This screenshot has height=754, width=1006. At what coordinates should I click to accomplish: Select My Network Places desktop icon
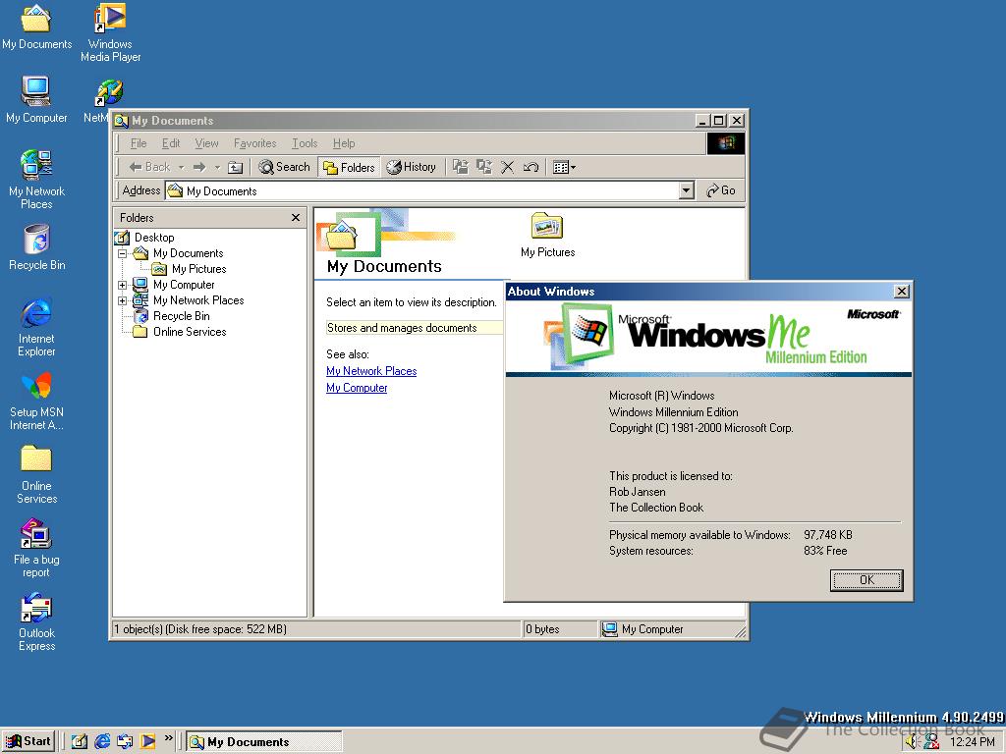pyautogui.click(x=36, y=180)
